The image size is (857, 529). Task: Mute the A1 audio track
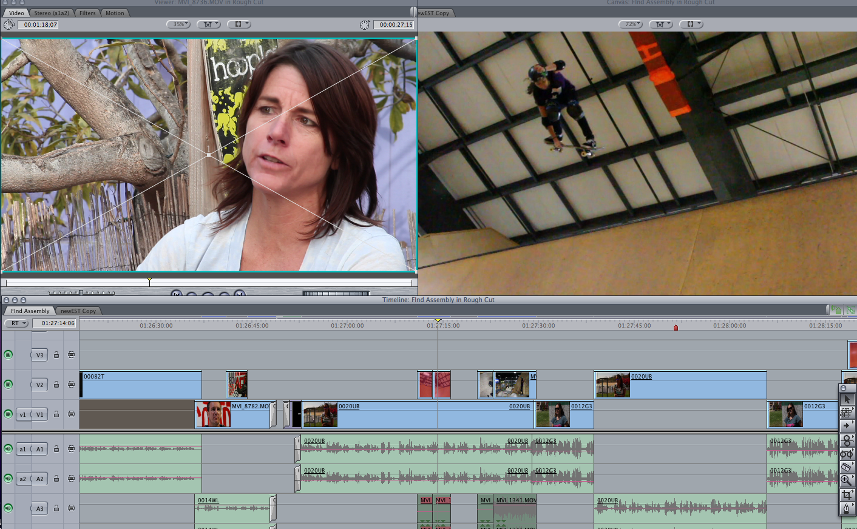click(8, 449)
